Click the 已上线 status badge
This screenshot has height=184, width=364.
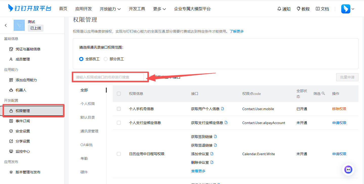tap(36, 28)
